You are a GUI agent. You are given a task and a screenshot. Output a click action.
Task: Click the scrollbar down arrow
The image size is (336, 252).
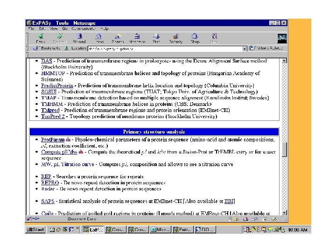pos(284,213)
